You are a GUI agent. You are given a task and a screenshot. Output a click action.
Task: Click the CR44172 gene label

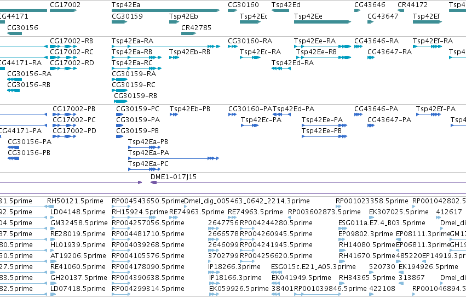click(412, 5)
